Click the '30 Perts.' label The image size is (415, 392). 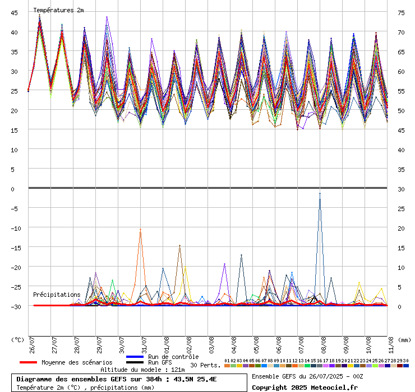205,365
